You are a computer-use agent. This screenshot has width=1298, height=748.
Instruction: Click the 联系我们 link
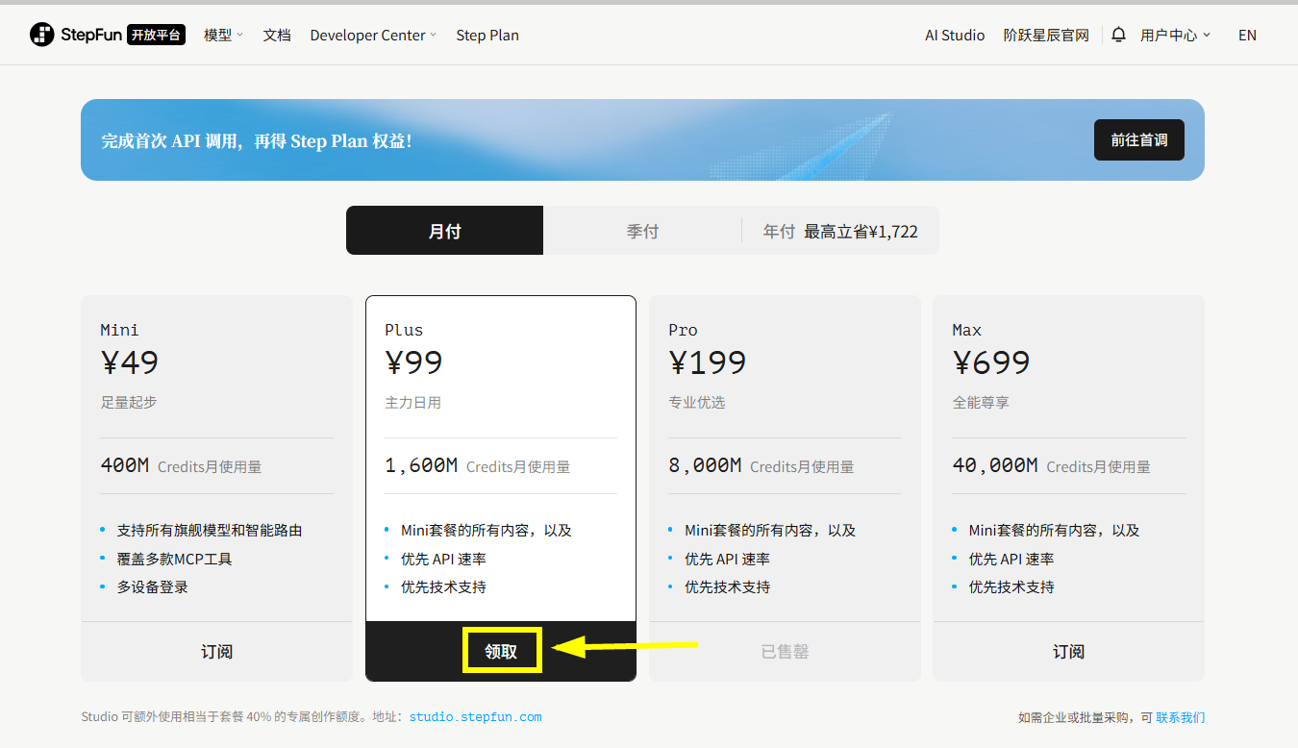1180,717
